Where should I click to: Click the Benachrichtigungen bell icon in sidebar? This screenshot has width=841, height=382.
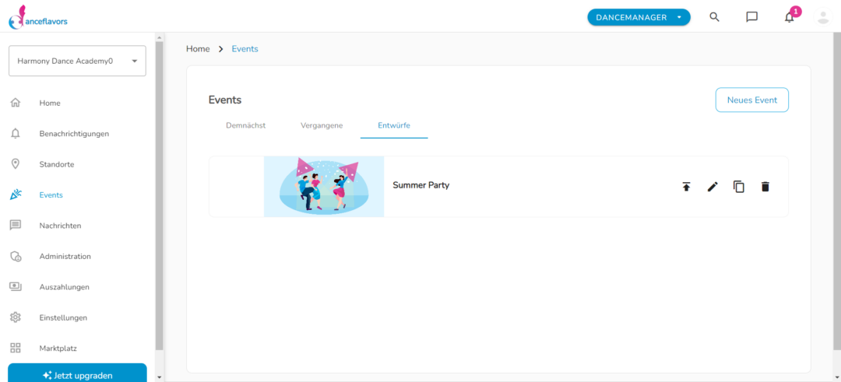point(16,133)
